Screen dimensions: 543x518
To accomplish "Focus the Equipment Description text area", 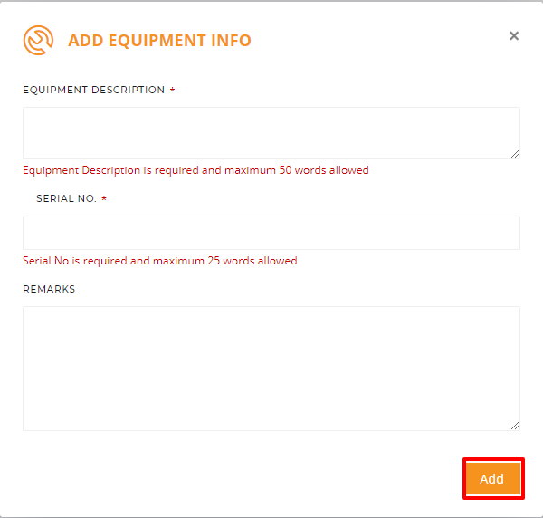I will click(271, 133).
